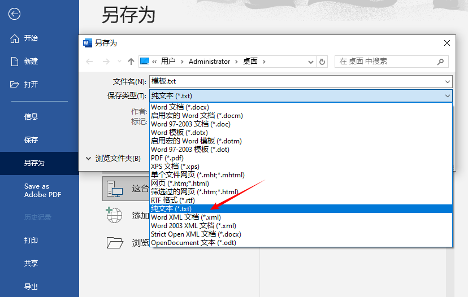Click the 在桌面中搜索 search box
The width and height of the screenshot is (468, 297).
[x=392, y=62]
